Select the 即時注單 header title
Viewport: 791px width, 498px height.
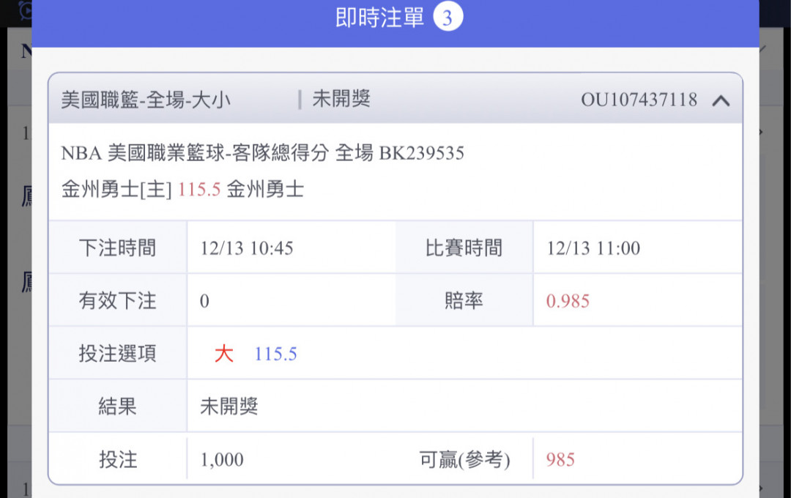click(379, 18)
